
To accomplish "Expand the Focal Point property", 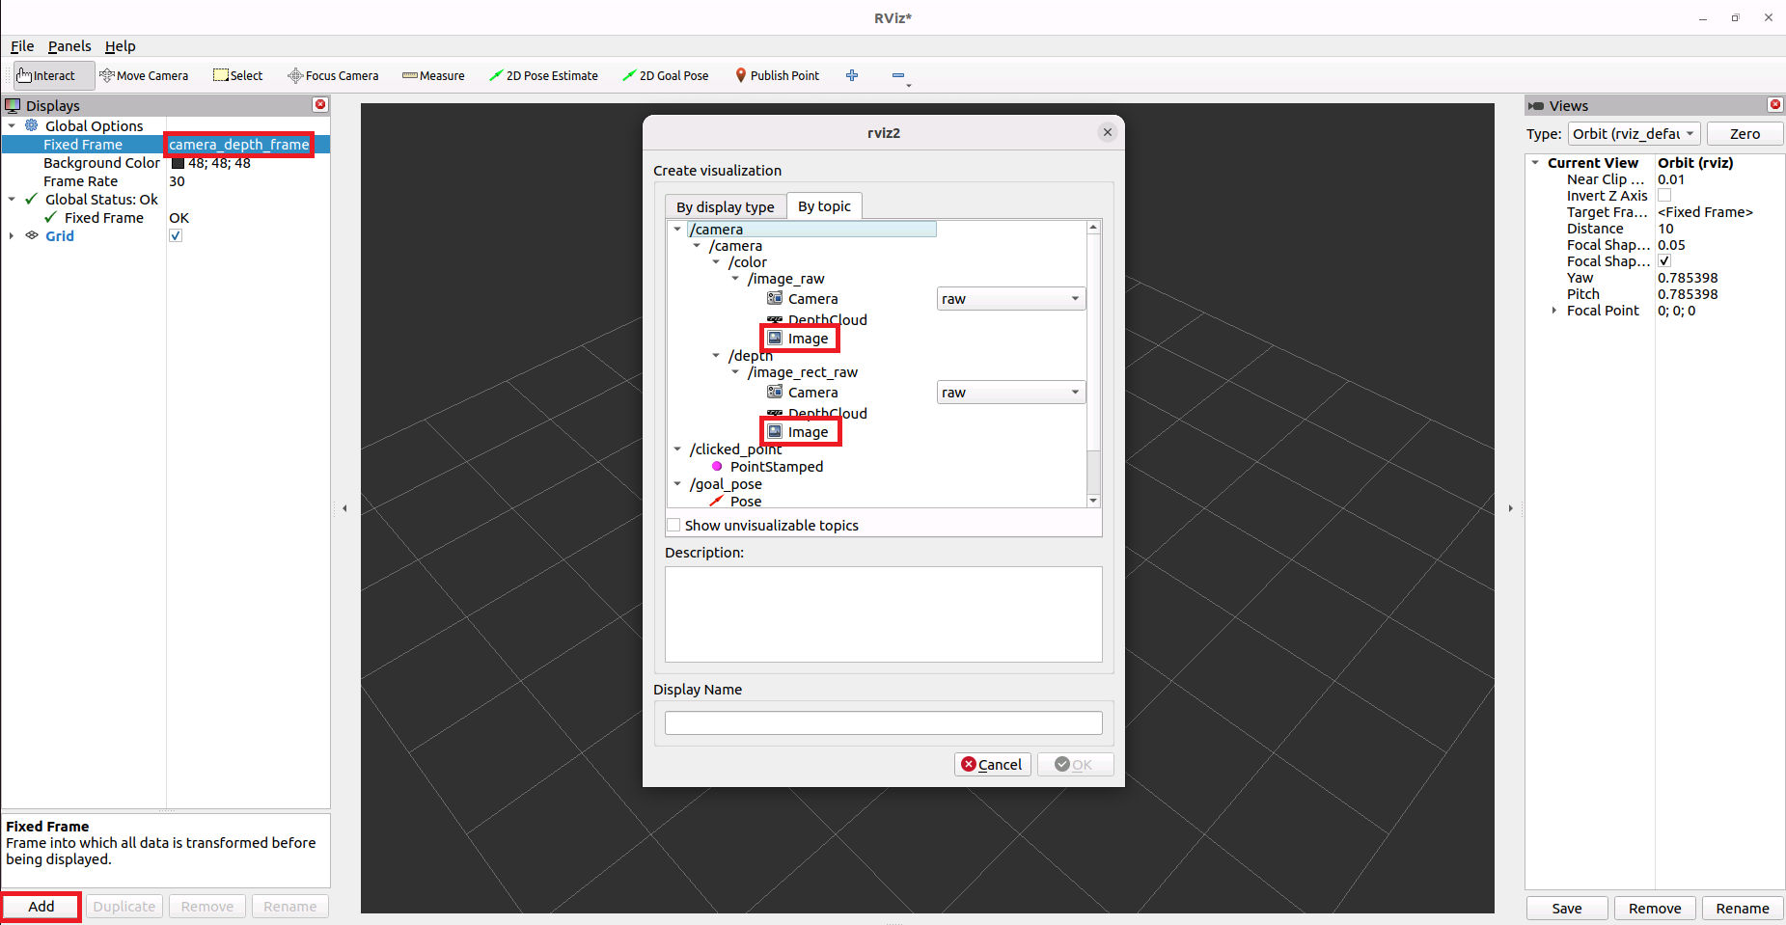I will click(x=1553, y=311).
